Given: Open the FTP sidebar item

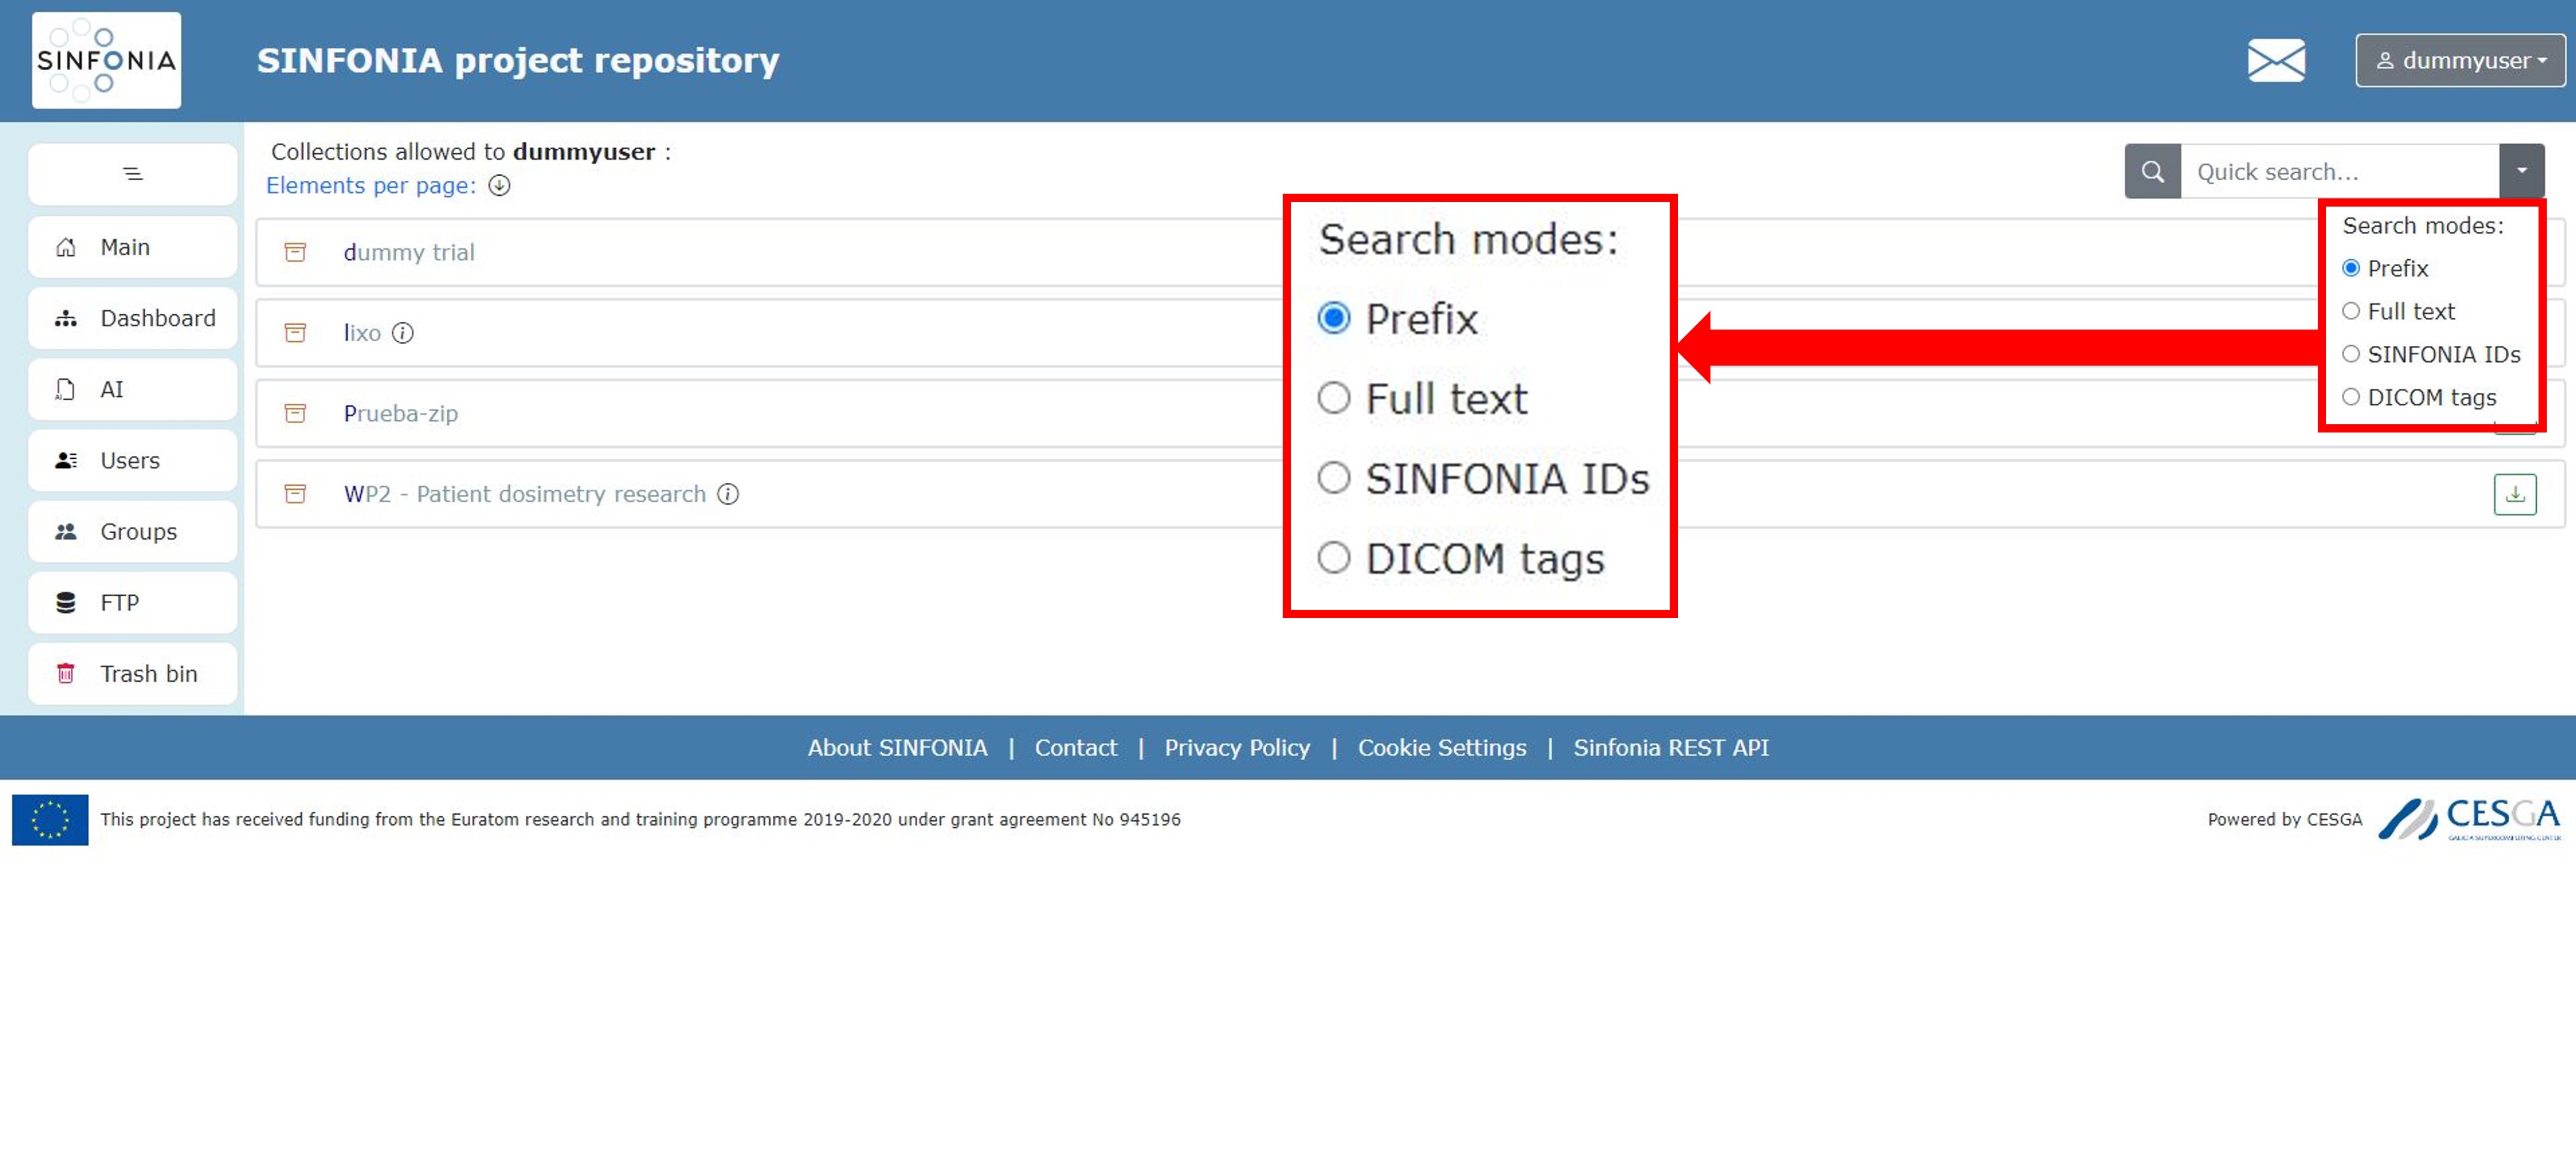Looking at the screenshot, I should pyautogui.click(x=133, y=602).
